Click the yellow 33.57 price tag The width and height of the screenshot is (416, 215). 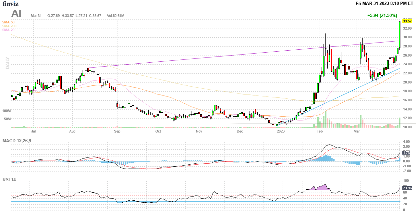click(407, 21)
